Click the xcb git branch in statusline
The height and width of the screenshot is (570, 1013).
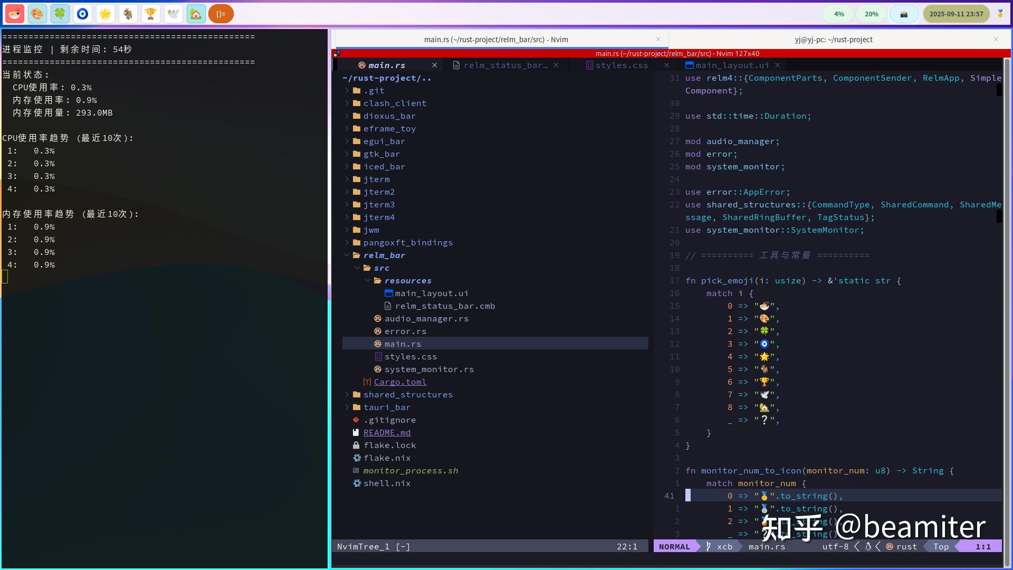pyautogui.click(x=720, y=547)
